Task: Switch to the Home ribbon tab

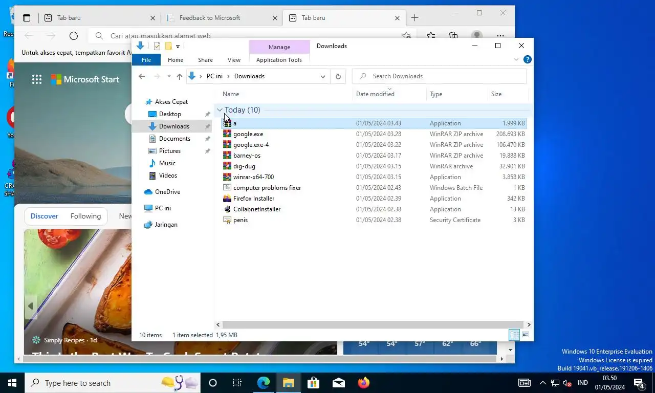Action: click(176, 60)
